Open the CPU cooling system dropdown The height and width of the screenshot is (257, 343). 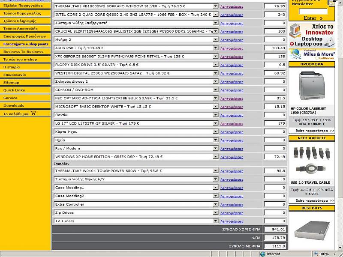coord(216,23)
